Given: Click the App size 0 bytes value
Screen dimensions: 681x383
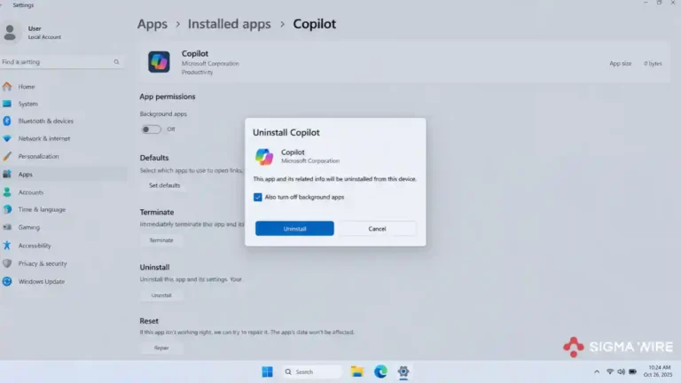Looking at the screenshot, I should coord(653,64).
